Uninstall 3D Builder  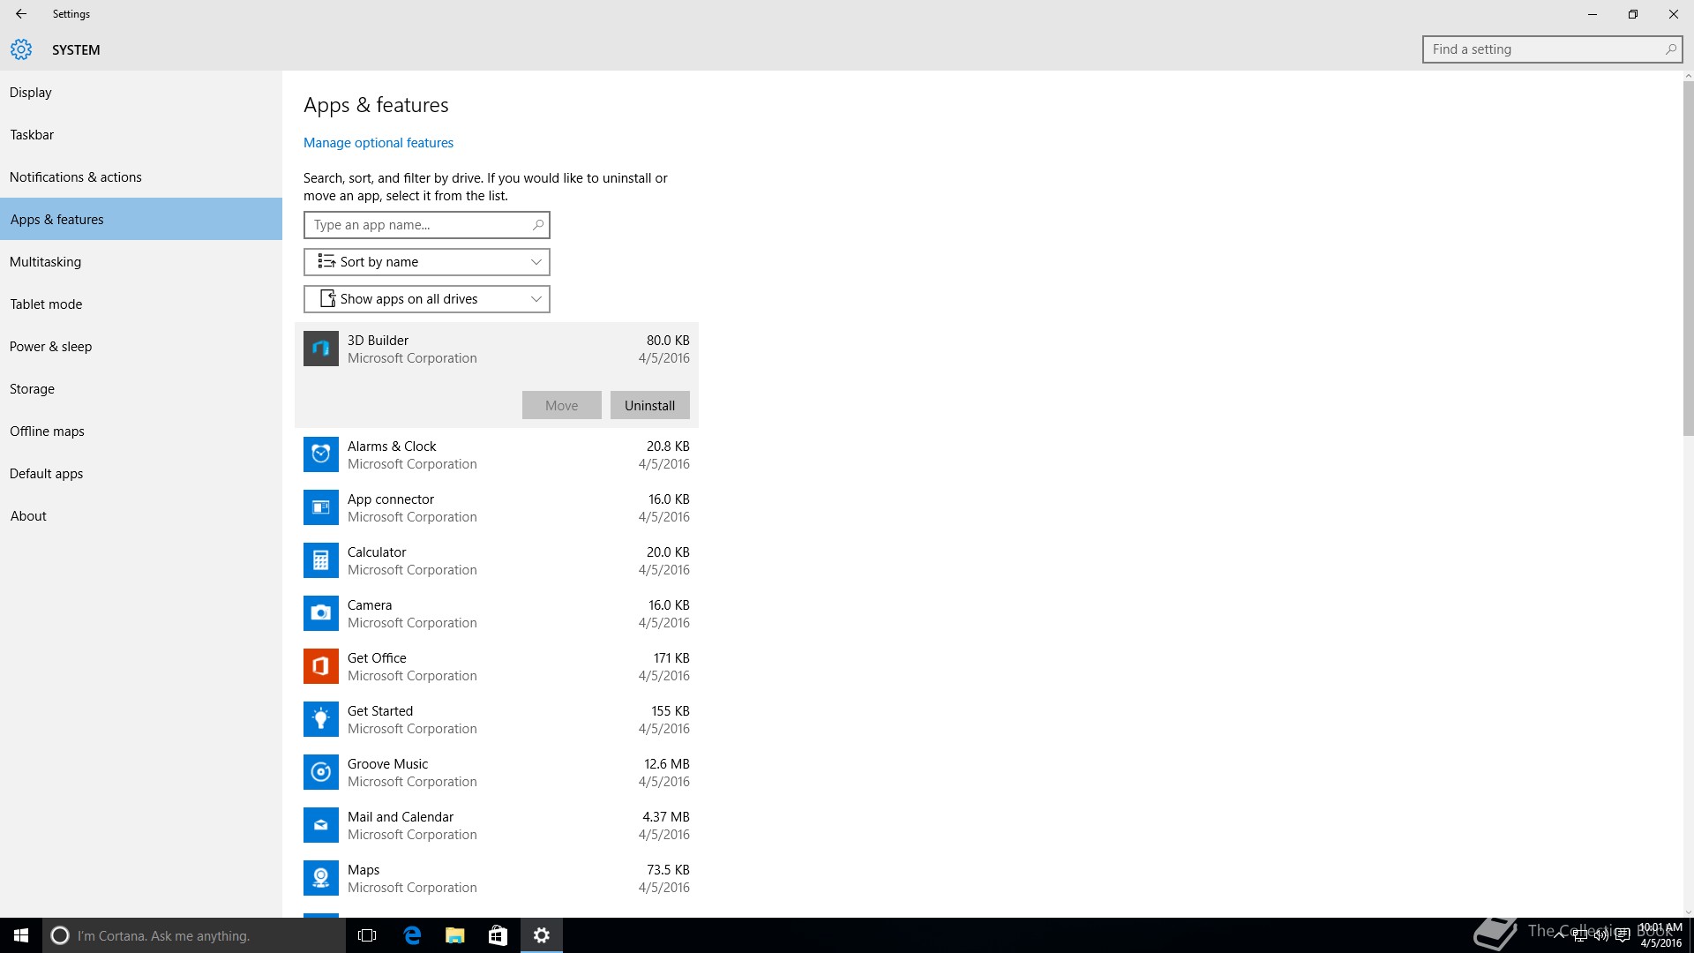tap(650, 405)
